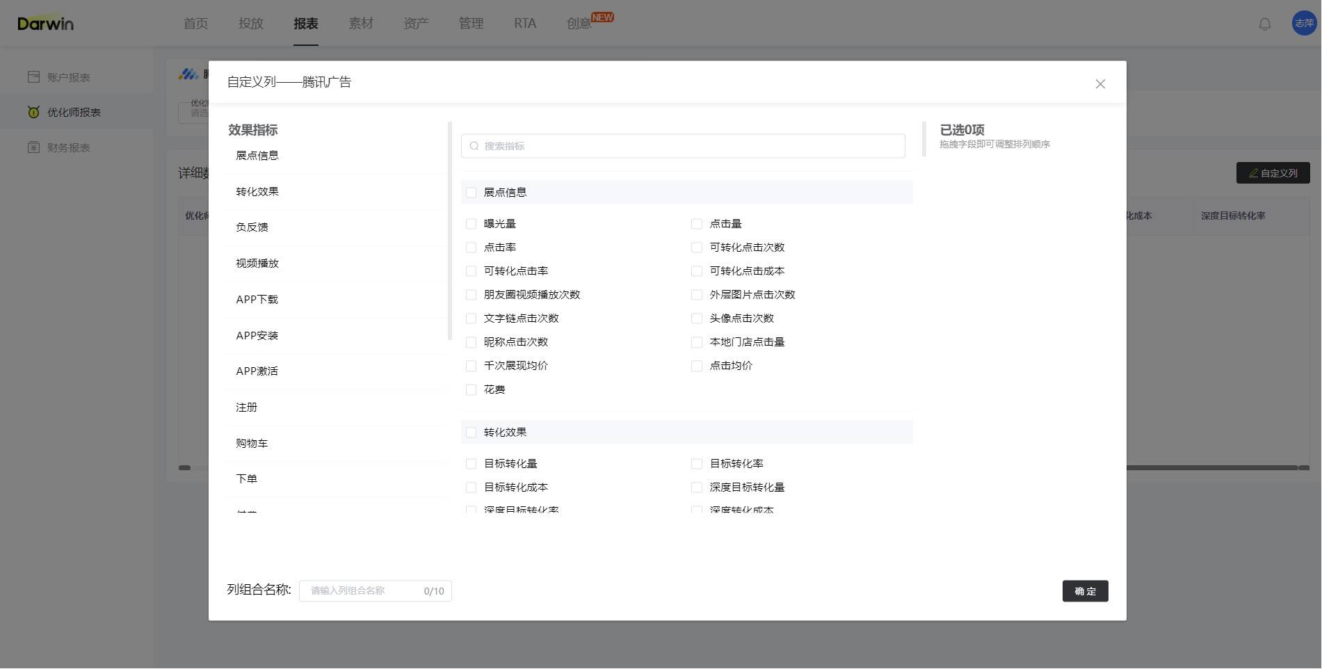Enable the 花费 metric checkbox
This screenshot has height=669, width=1322.
(471, 389)
